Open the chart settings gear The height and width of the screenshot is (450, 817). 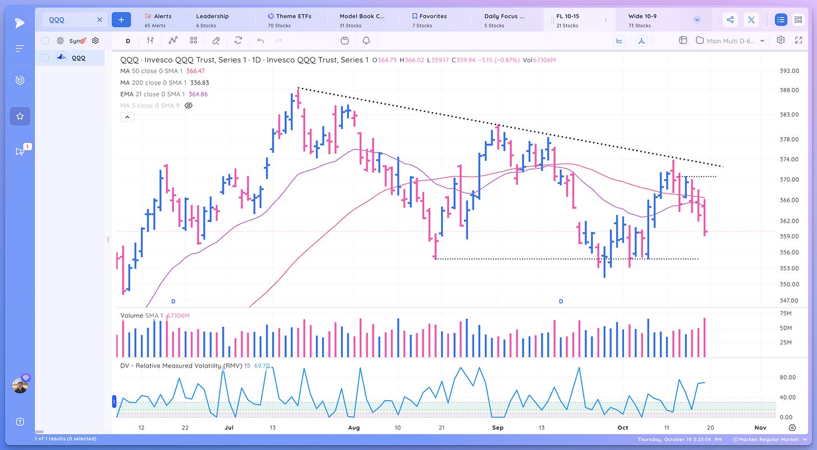781,40
